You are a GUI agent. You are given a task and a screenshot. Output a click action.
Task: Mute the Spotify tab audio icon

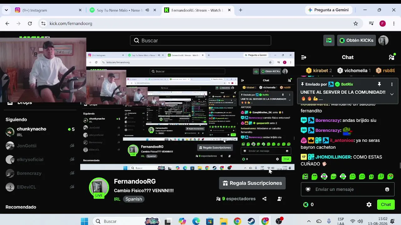click(x=147, y=10)
